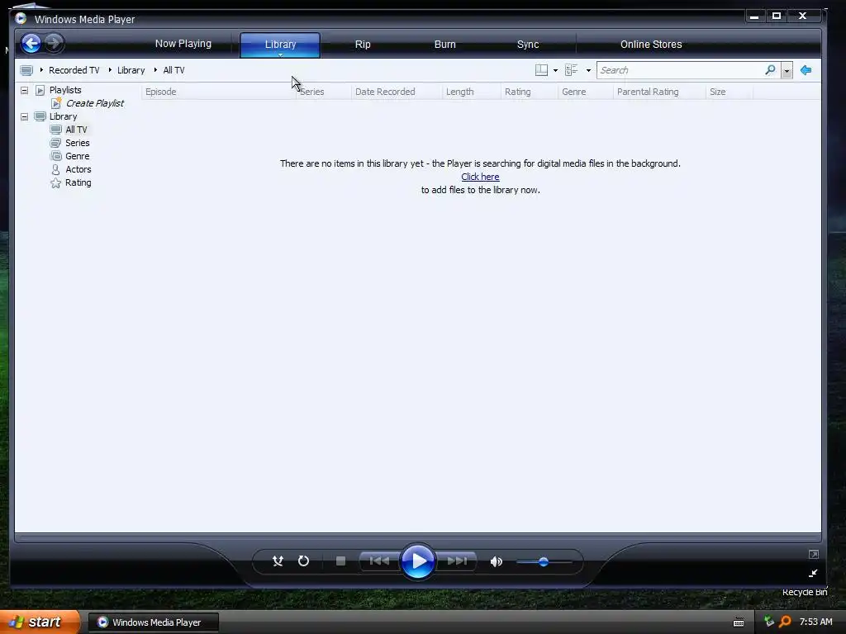Click the volume slider

[x=544, y=561]
